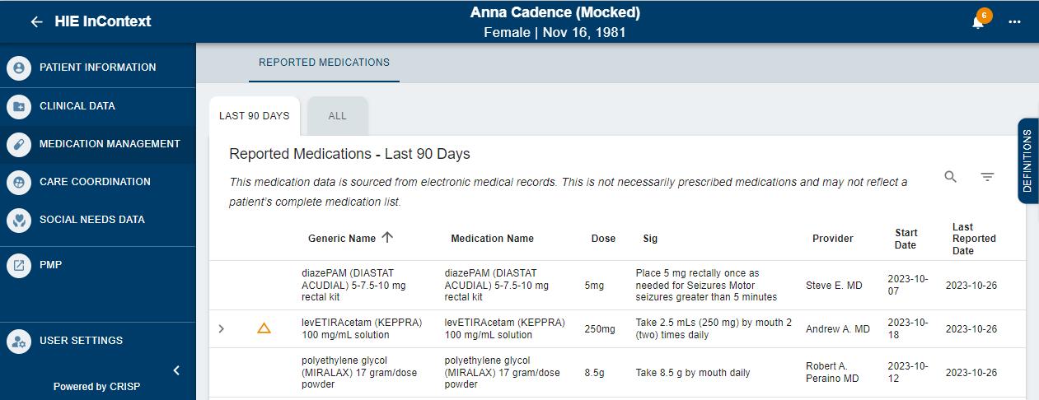The height and width of the screenshot is (400, 1039).
Task: Click the back arrow beside HIE InContext
Action: pyautogui.click(x=36, y=22)
